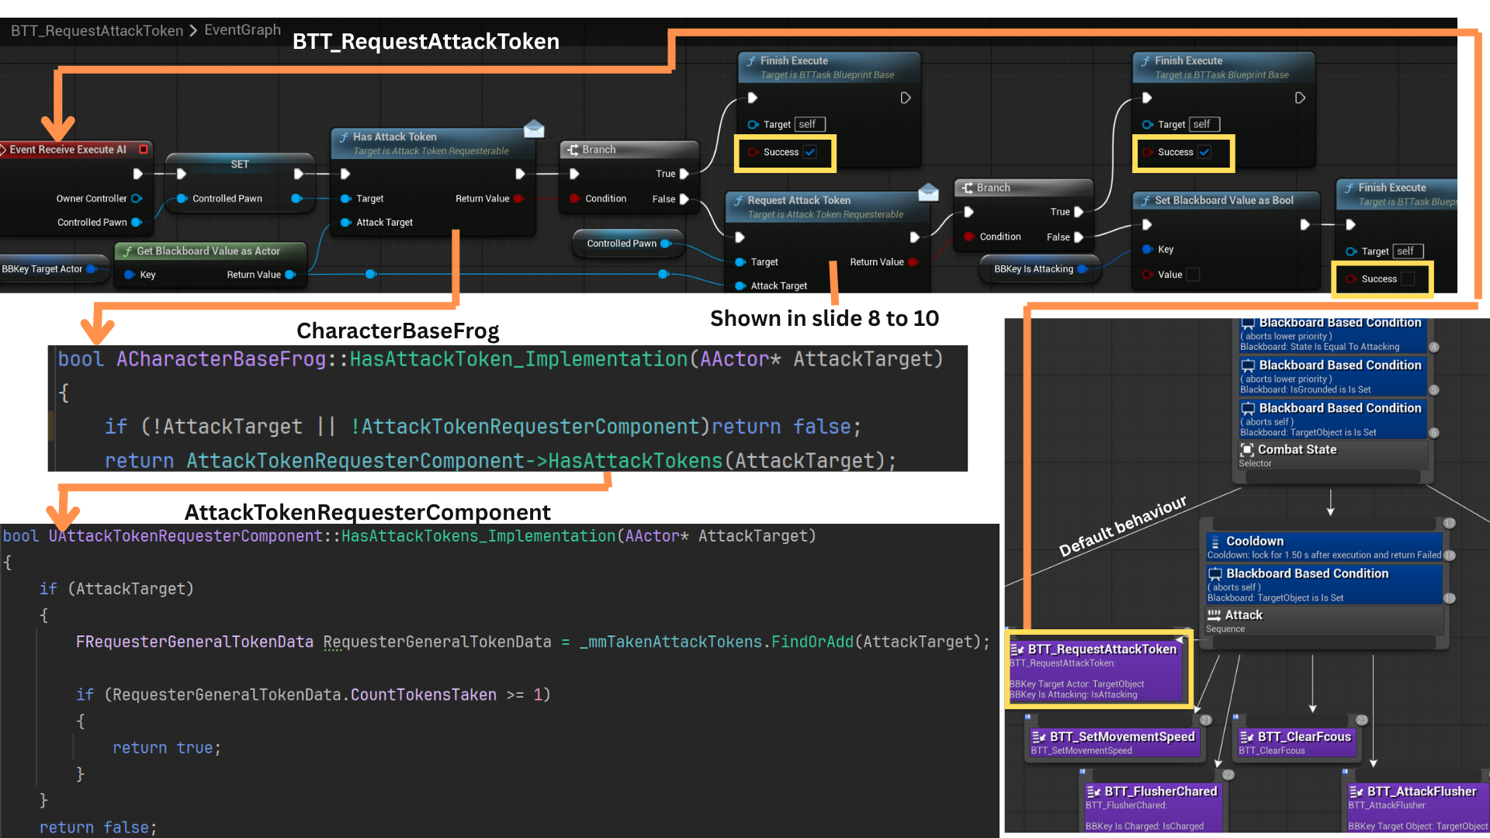Click the Branch node icon before Request Attack Token
The height and width of the screenshot is (838, 1490).
pyautogui.click(x=573, y=150)
